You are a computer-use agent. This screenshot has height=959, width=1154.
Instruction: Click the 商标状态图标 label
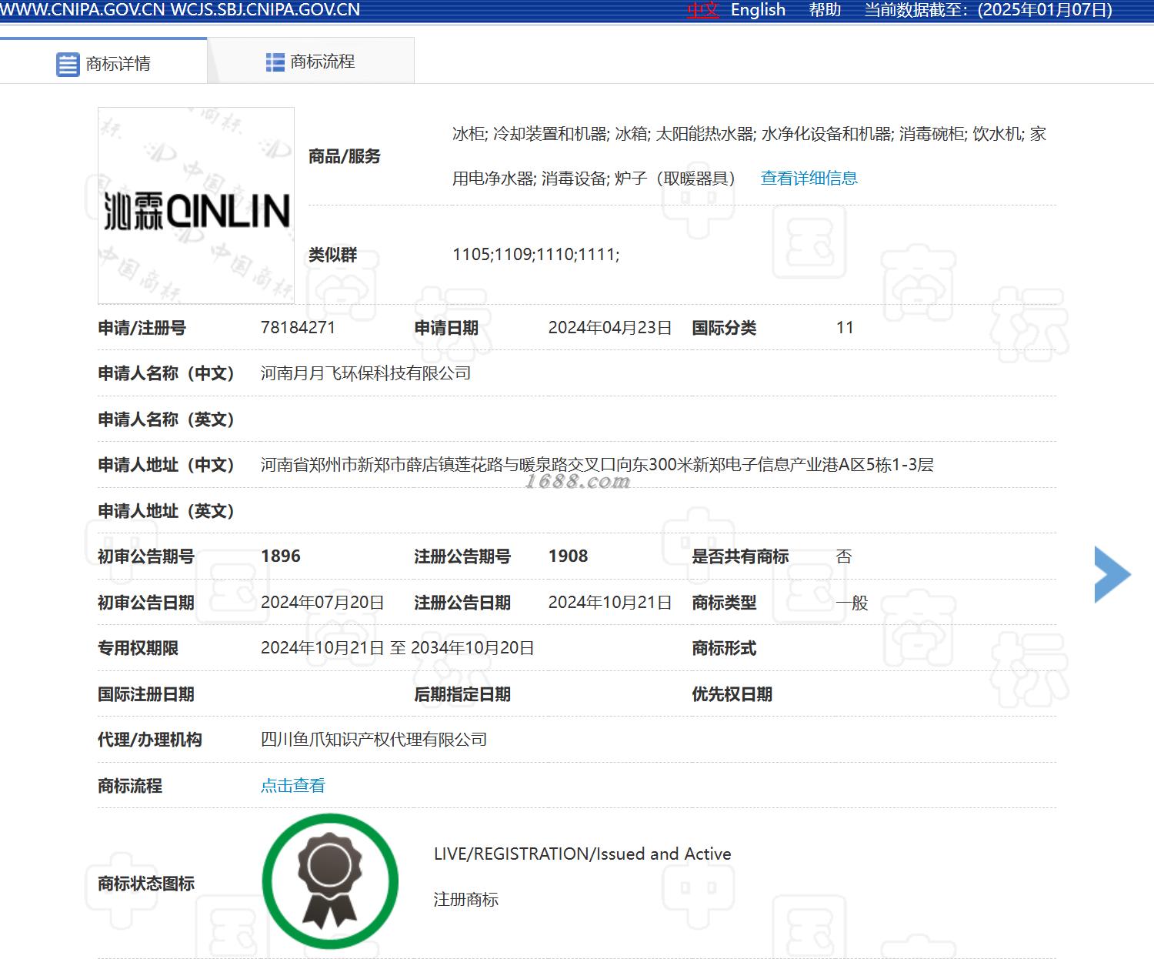(146, 884)
